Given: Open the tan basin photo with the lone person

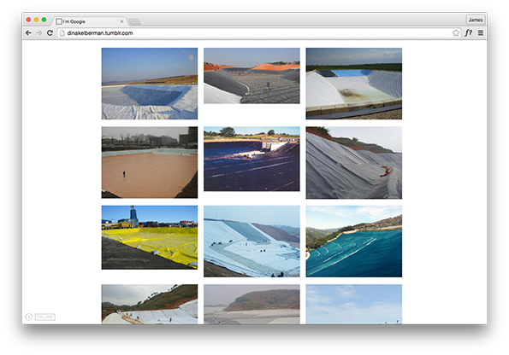Looking at the screenshot, I should [x=150, y=162].
